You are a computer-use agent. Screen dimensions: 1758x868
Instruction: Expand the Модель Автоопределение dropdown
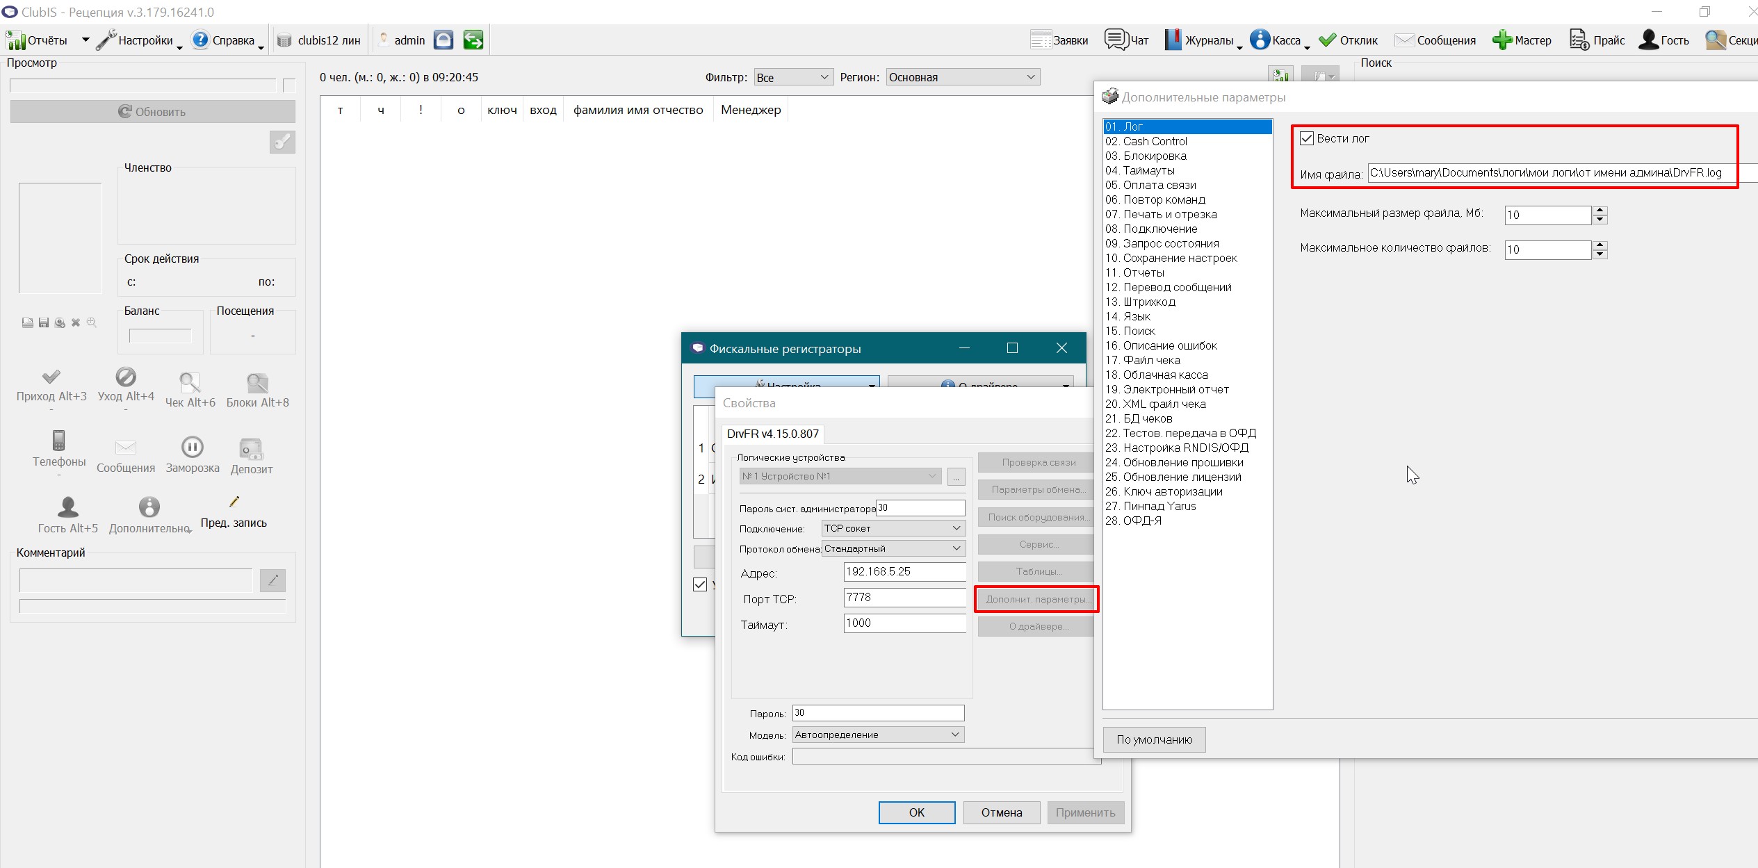878,735
